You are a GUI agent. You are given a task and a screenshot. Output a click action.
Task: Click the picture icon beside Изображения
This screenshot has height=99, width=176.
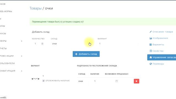151,38
